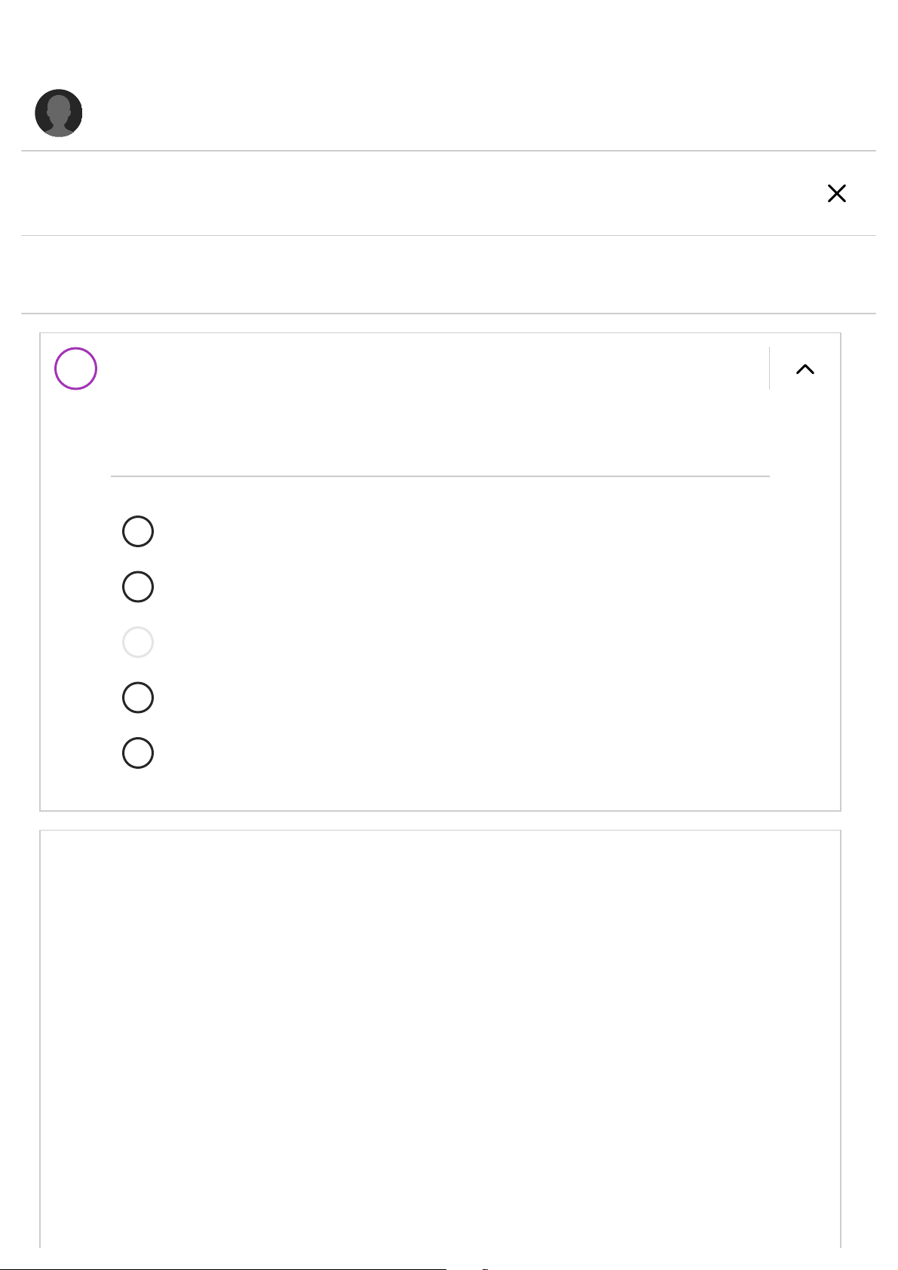This screenshot has height=1270, width=898.
Task: Click the greyed-out third radio option
Action: 138,642
